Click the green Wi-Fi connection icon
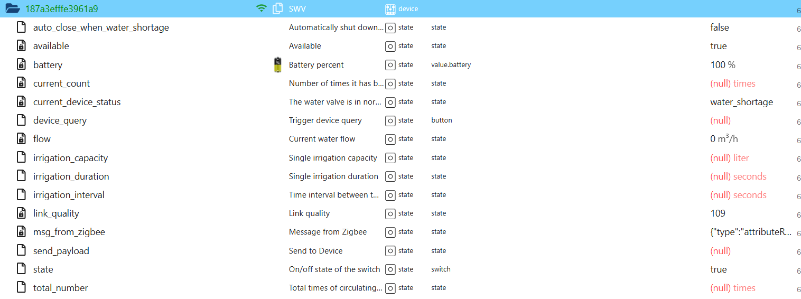The width and height of the screenshot is (801, 299). [x=261, y=8]
